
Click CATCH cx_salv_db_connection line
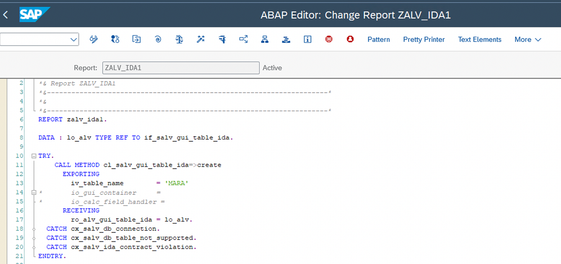(x=103, y=229)
